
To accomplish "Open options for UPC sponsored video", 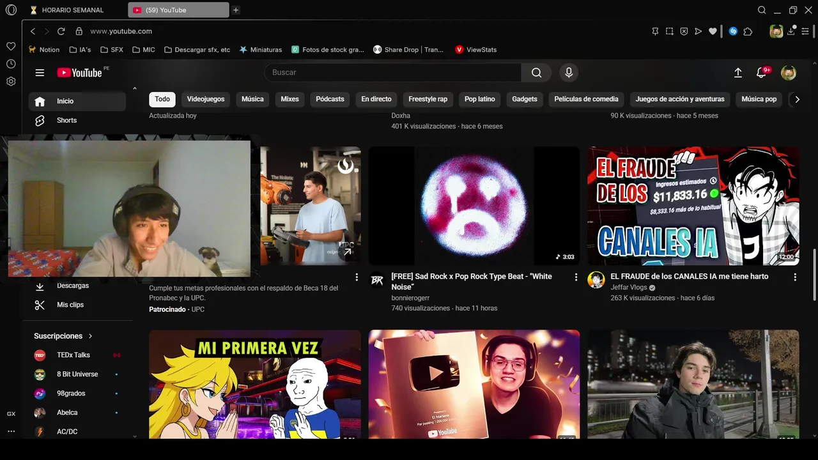I will pyautogui.click(x=357, y=277).
